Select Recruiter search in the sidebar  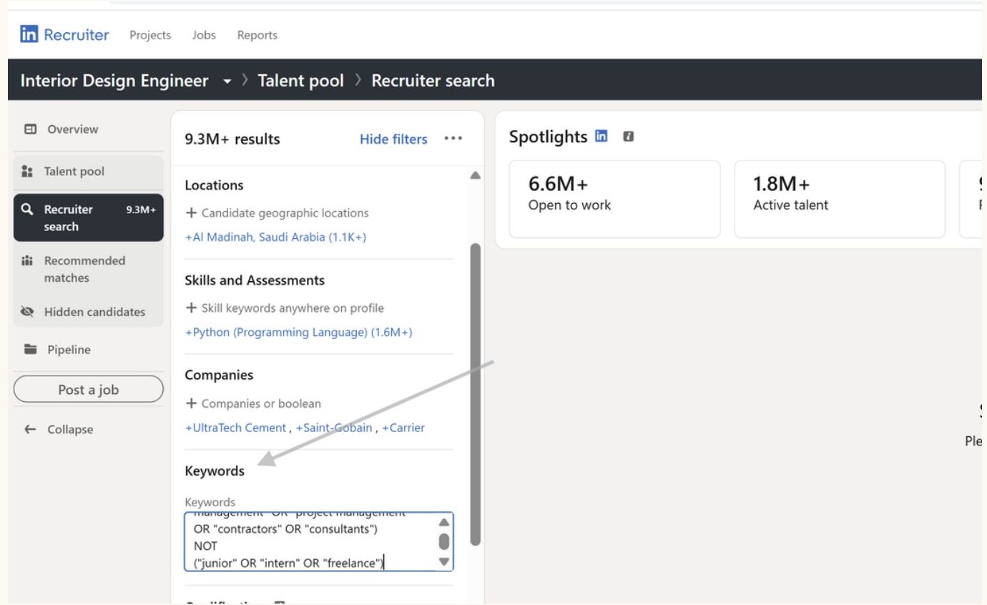[88, 218]
